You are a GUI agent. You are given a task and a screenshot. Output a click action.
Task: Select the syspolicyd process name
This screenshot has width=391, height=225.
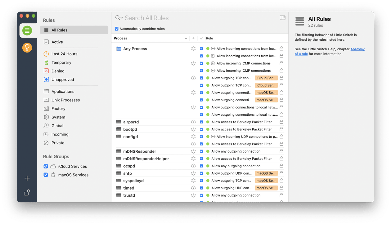click(133, 181)
